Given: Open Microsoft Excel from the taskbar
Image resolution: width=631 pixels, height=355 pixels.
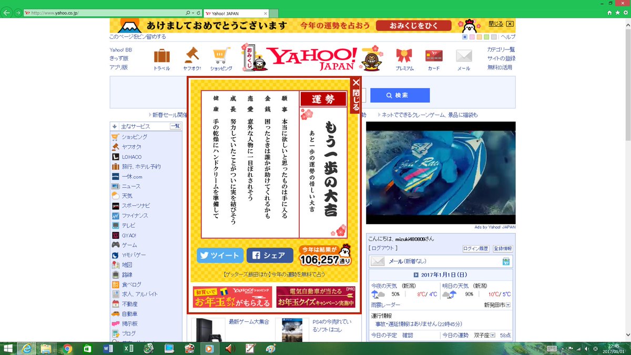Looking at the screenshot, I should pyautogui.click(x=128, y=348).
